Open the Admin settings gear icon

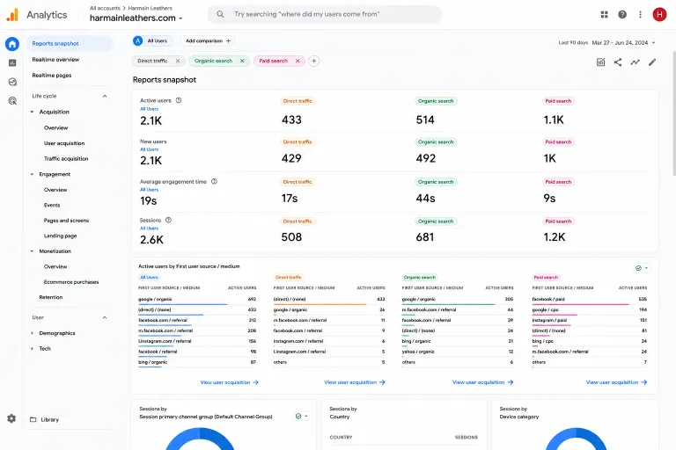click(11, 418)
